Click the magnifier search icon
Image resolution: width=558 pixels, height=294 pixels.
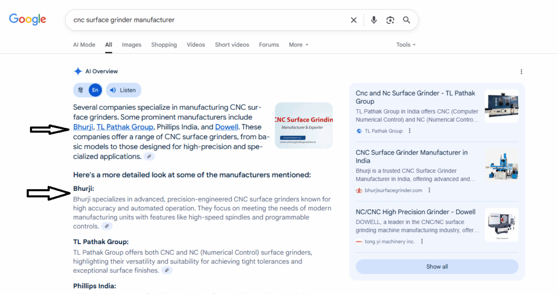(407, 20)
